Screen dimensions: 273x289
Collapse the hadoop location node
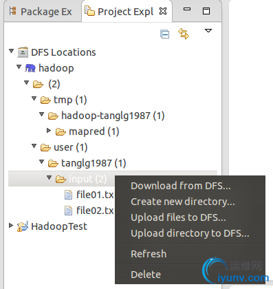point(19,67)
